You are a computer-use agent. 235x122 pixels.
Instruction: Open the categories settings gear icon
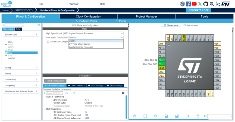(x=39, y=25)
